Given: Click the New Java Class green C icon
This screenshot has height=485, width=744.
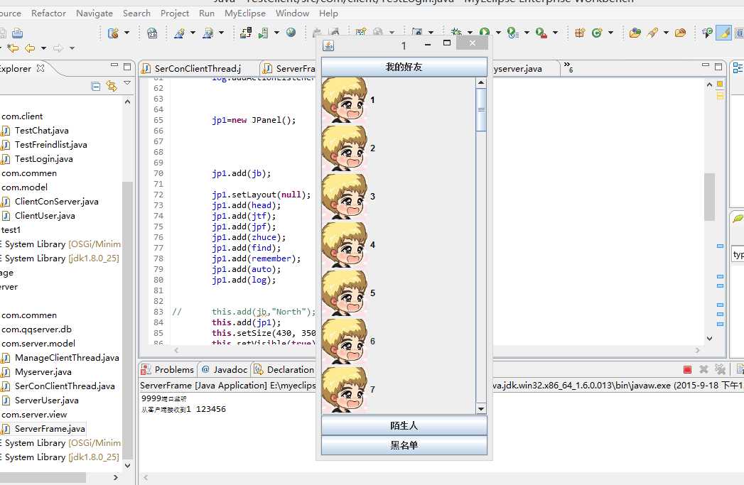Looking at the screenshot, I should click(x=597, y=33).
